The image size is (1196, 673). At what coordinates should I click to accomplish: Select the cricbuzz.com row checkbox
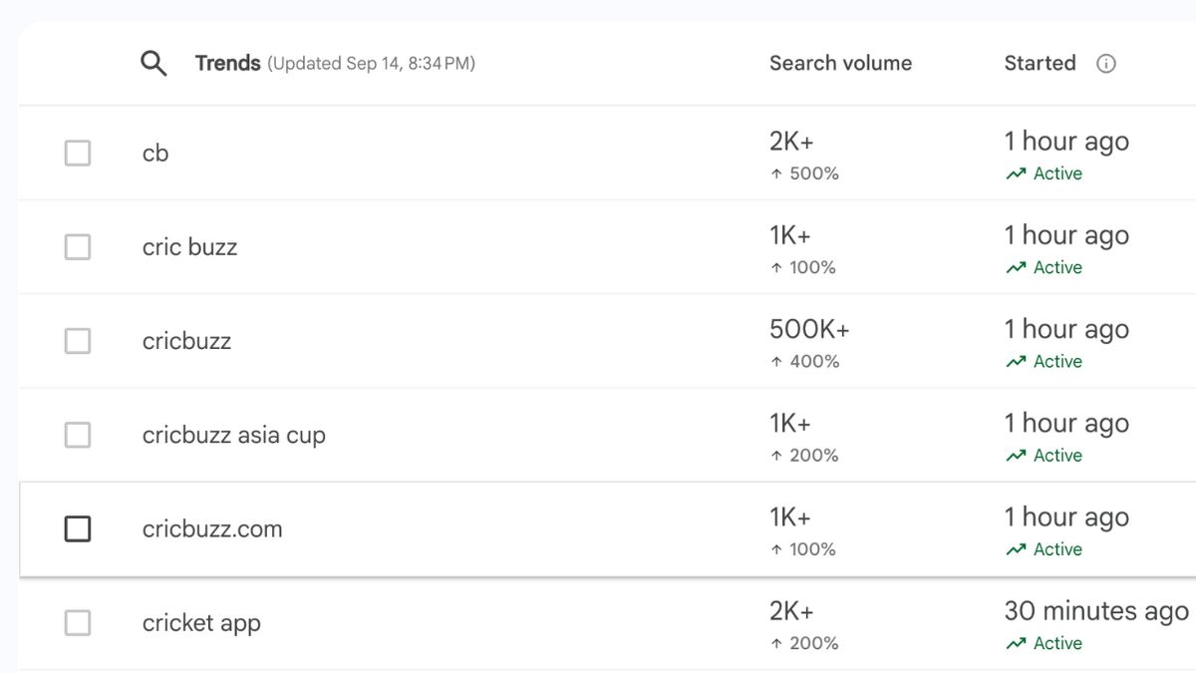click(x=78, y=529)
